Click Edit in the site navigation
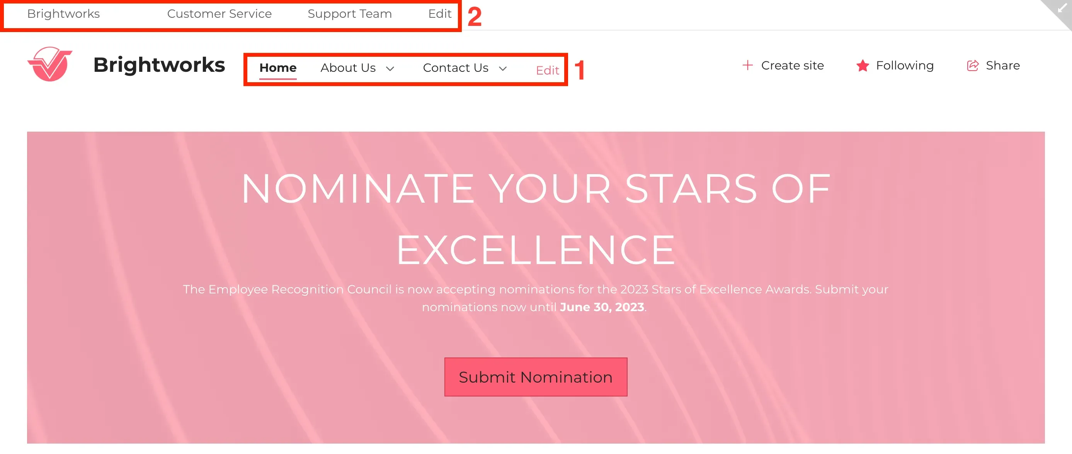Screen dimensions: 1072x454 [x=547, y=70]
